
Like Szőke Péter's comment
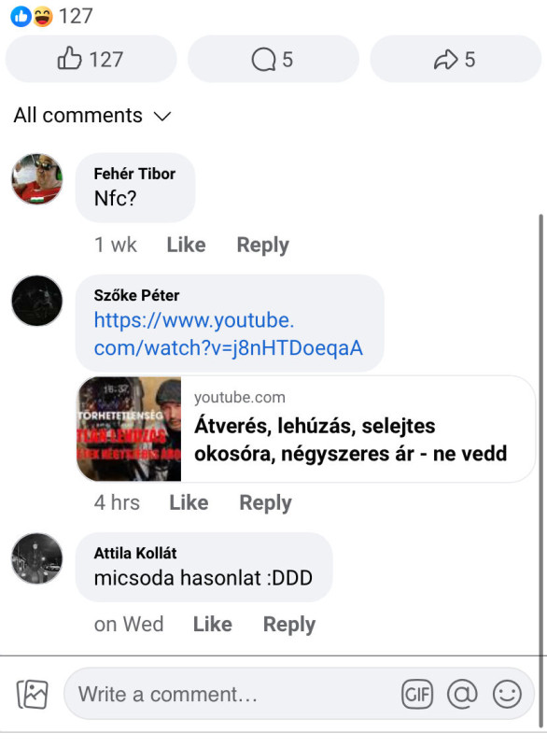[189, 502]
